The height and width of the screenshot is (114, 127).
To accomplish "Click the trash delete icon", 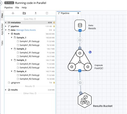I will 47,13.
